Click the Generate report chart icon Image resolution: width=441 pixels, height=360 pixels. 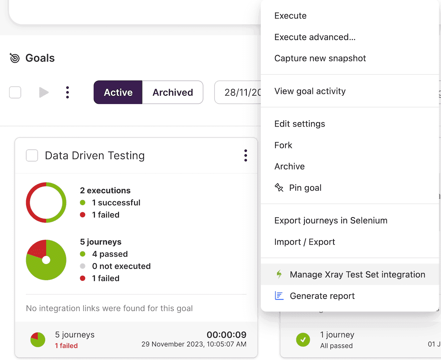(279, 296)
